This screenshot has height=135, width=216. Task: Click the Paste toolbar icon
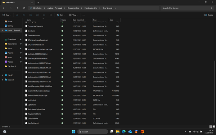click(31, 15)
